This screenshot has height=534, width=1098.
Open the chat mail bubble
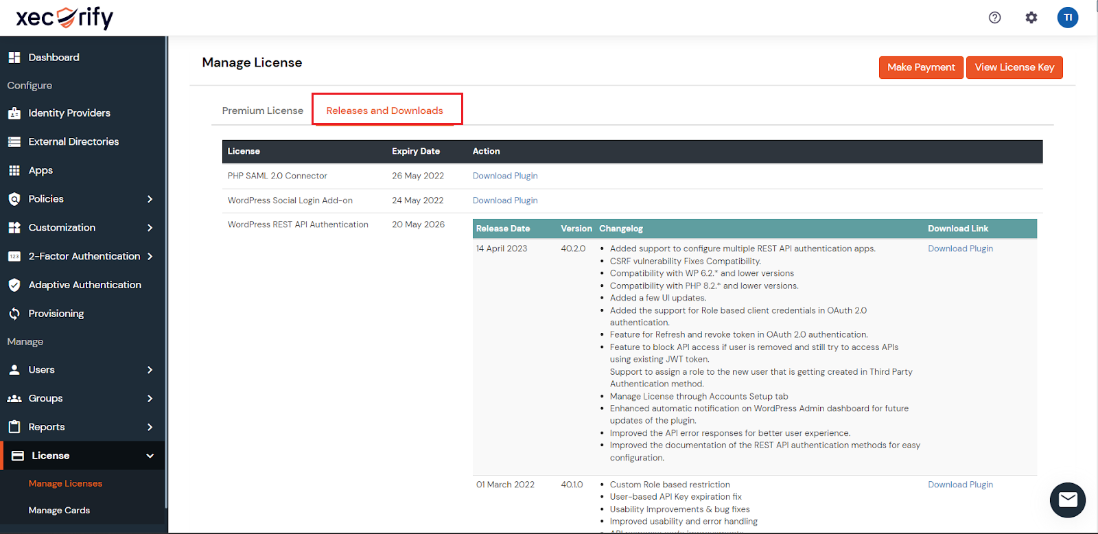tap(1068, 500)
